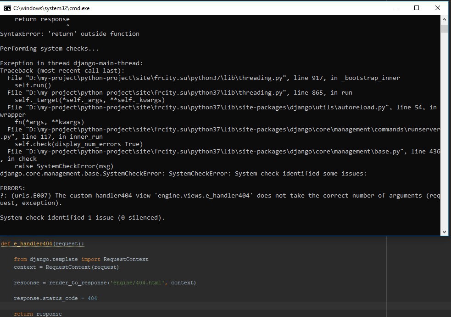Click the cmd vertical scrollbar thumb
This screenshot has height=317, width=451.
tap(445, 28)
